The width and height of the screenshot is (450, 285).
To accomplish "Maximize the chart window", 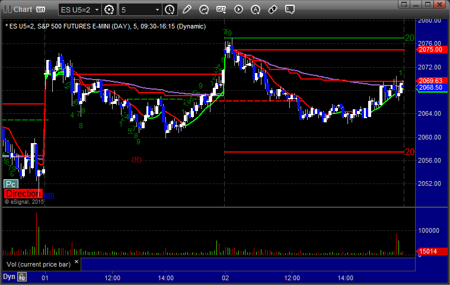I will click(x=427, y=4).
